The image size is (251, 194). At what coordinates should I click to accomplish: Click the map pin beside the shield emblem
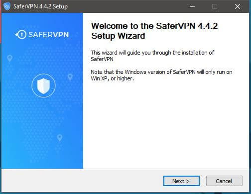[x=70, y=77]
